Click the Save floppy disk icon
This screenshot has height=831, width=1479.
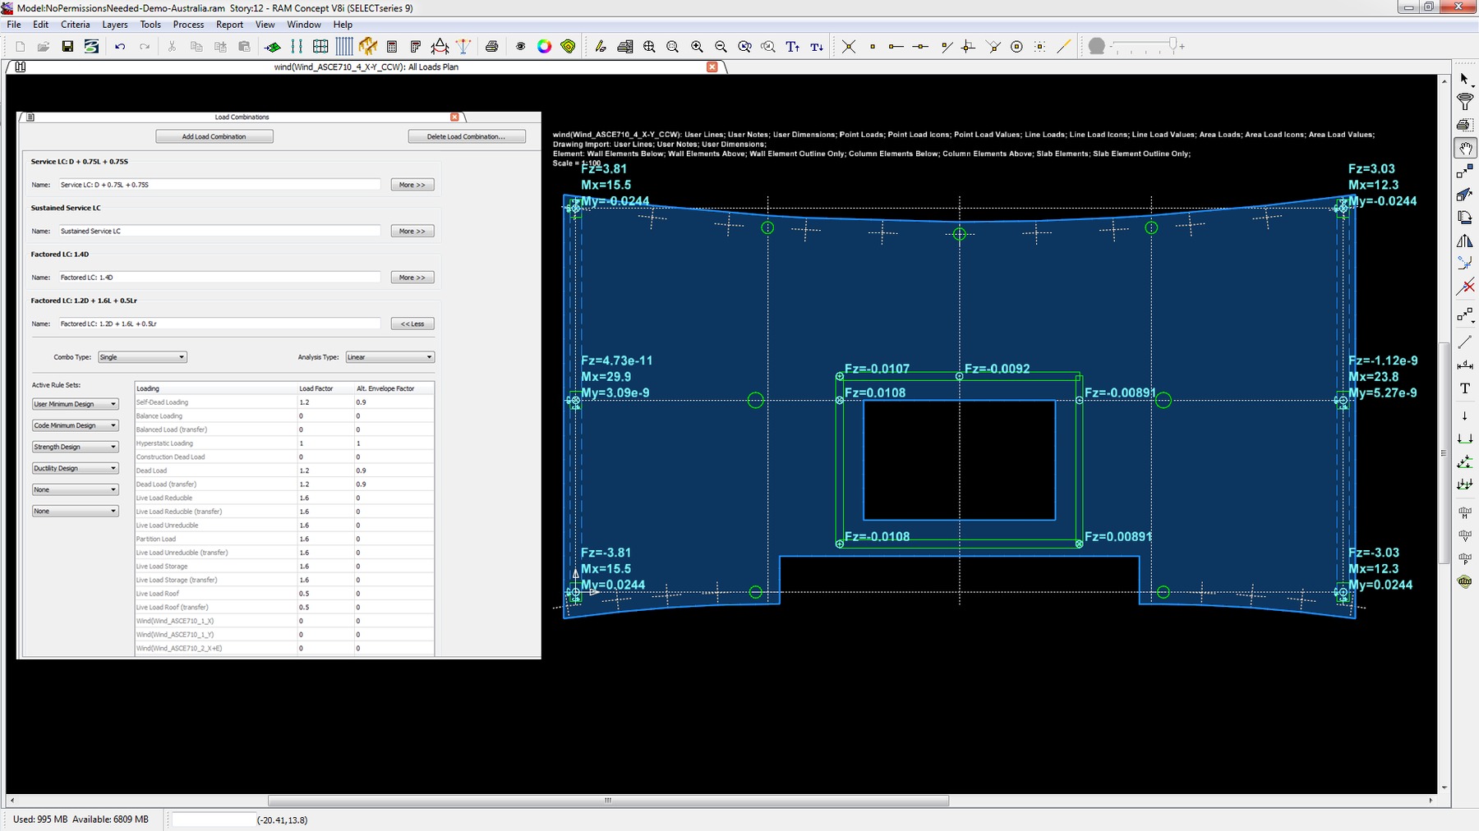click(x=67, y=47)
